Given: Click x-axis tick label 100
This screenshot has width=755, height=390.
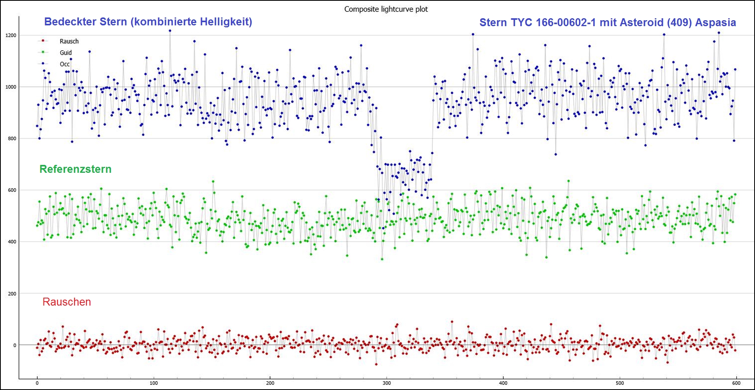Looking at the screenshot, I should coord(153,383).
